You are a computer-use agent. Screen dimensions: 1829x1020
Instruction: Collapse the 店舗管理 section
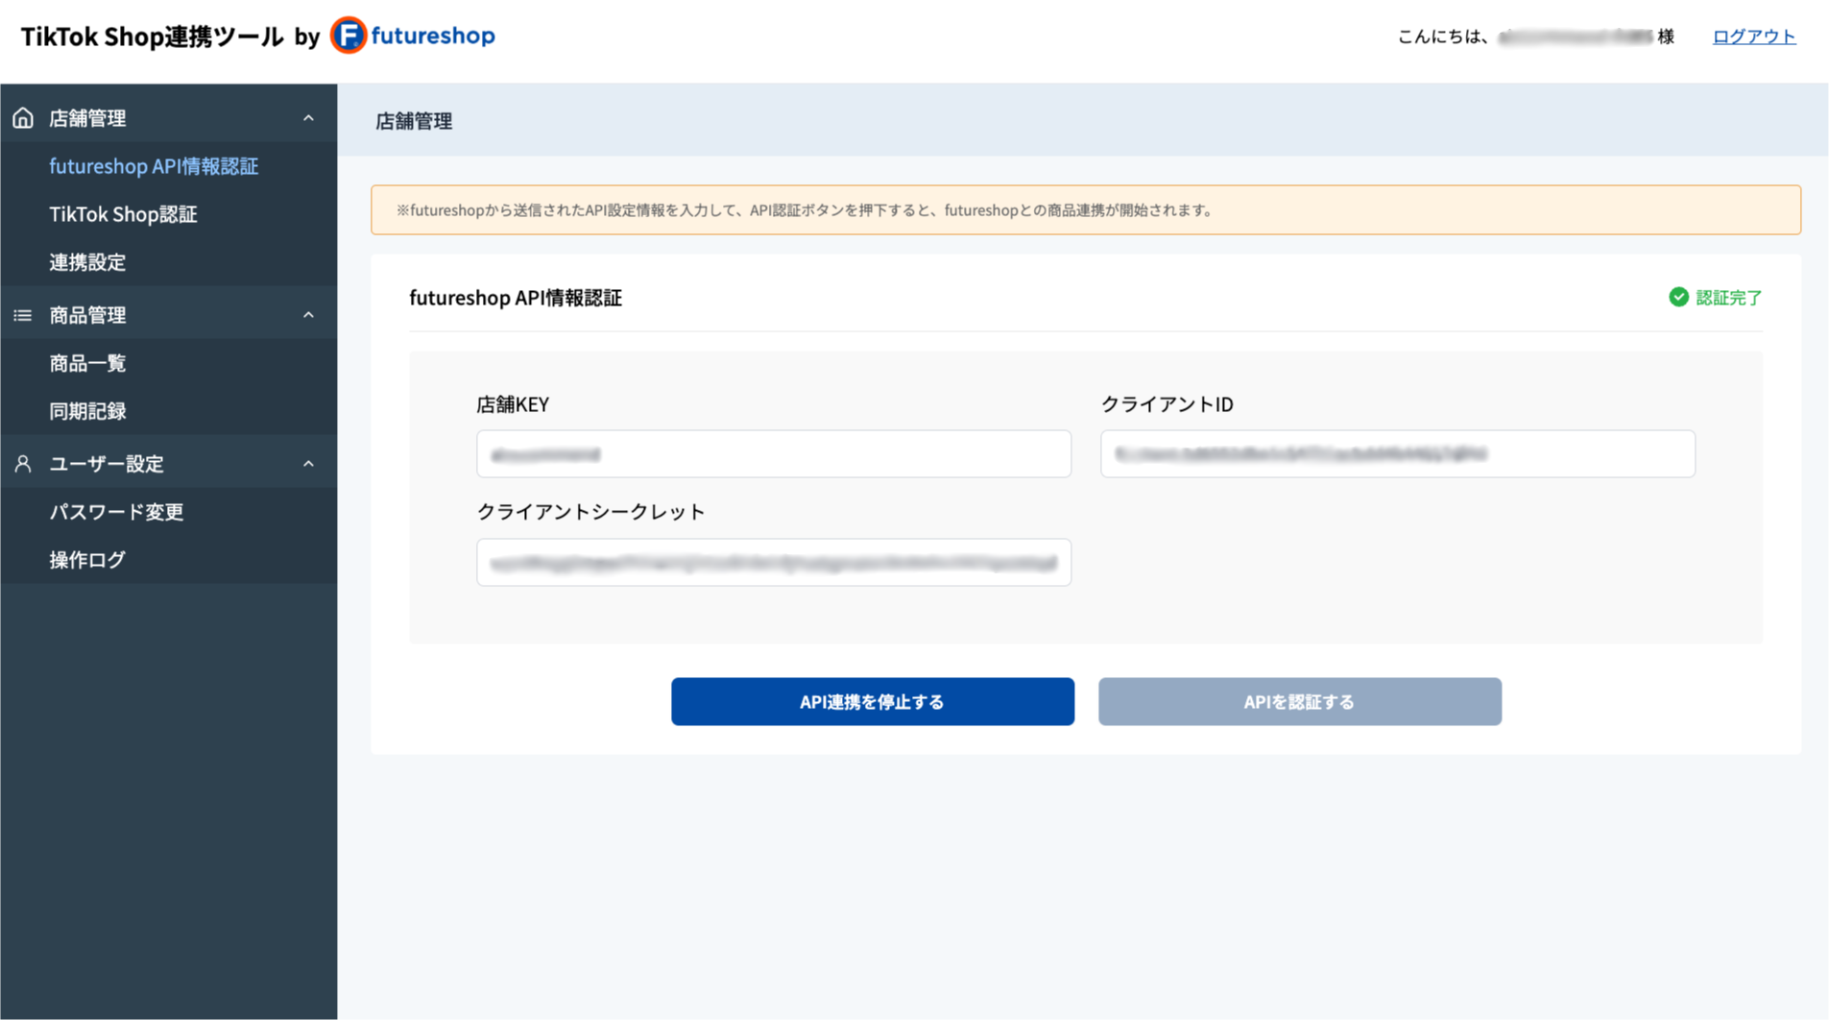coord(308,116)
